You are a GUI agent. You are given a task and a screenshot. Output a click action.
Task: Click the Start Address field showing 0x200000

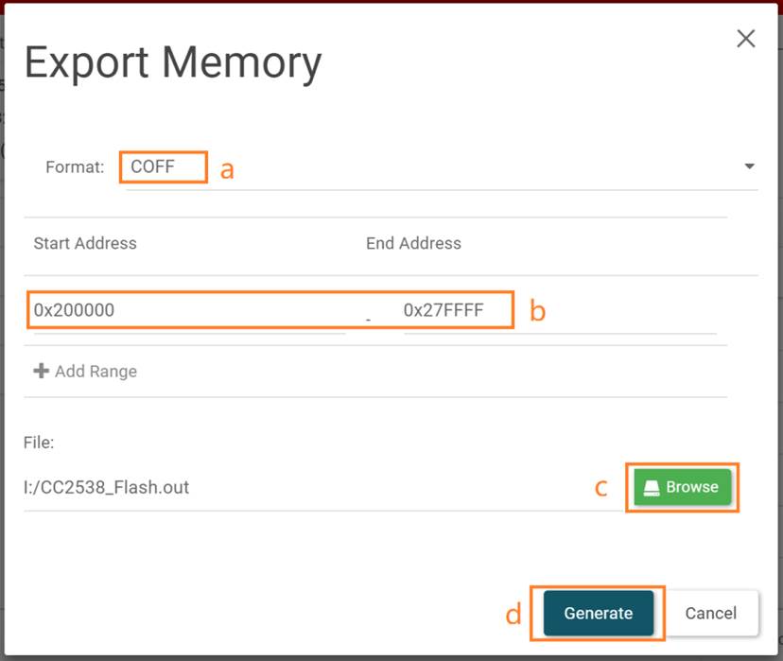tap(189, 310)
